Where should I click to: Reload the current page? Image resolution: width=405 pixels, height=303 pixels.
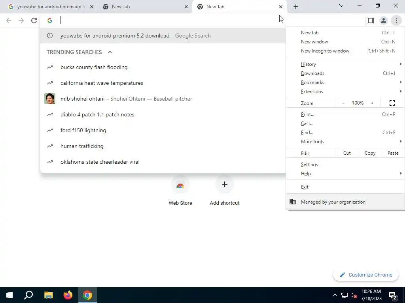point(34,21)
